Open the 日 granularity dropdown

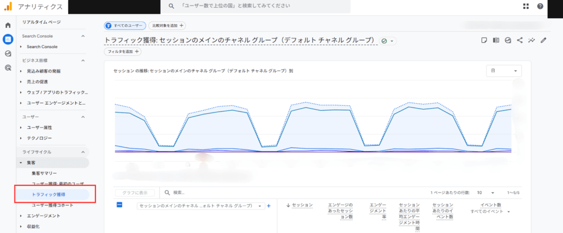504,71
